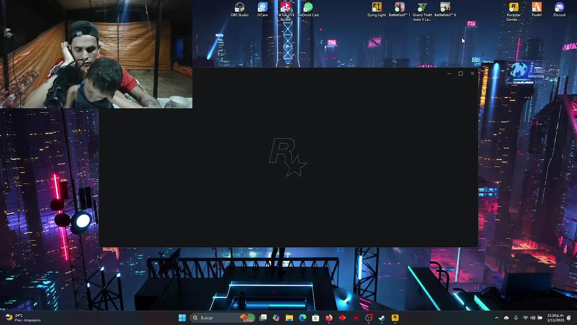Viewport: 577px width, 325px height.
Task: Open the OneDrive cloud tray icon
Action: pos(506,318)
